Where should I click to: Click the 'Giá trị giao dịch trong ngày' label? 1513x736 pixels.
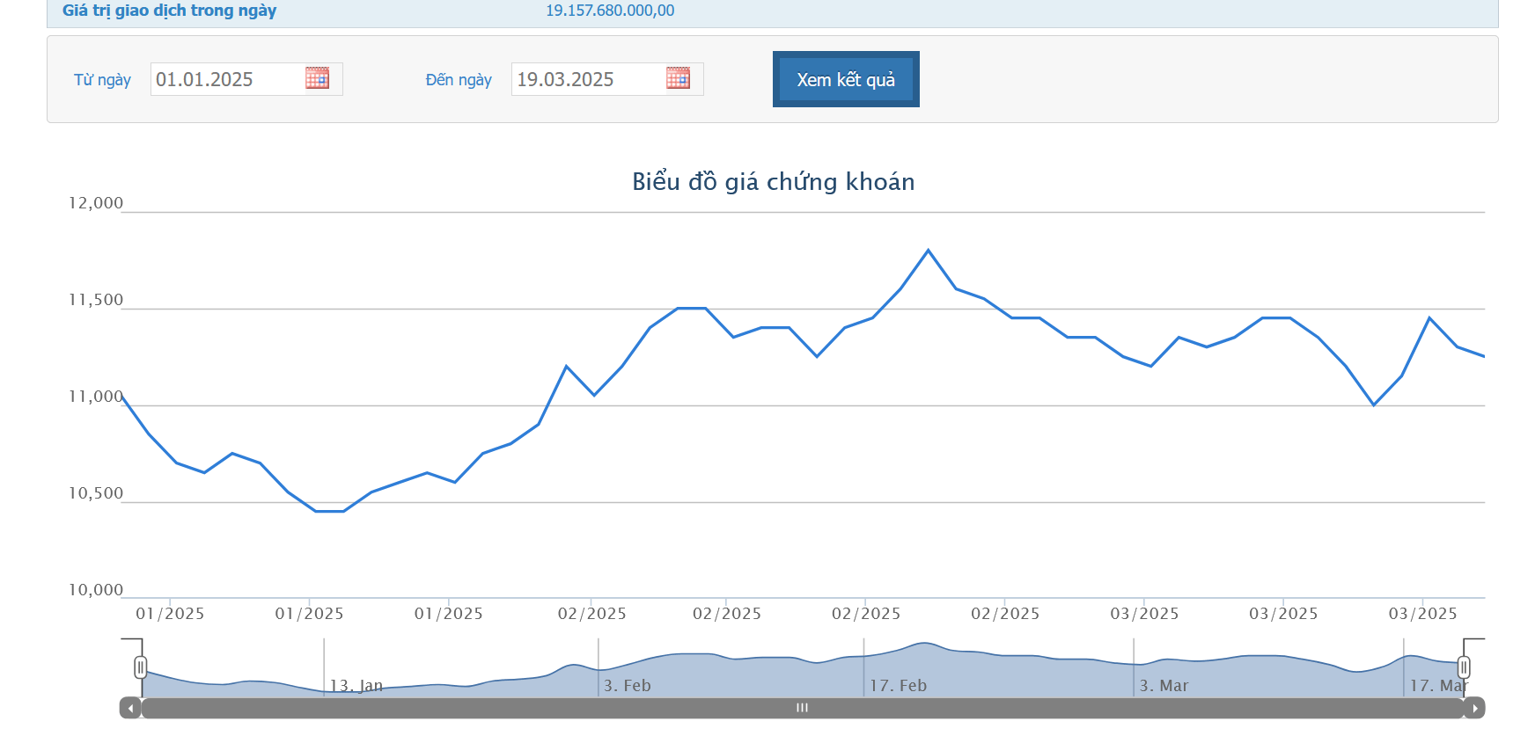169,11
